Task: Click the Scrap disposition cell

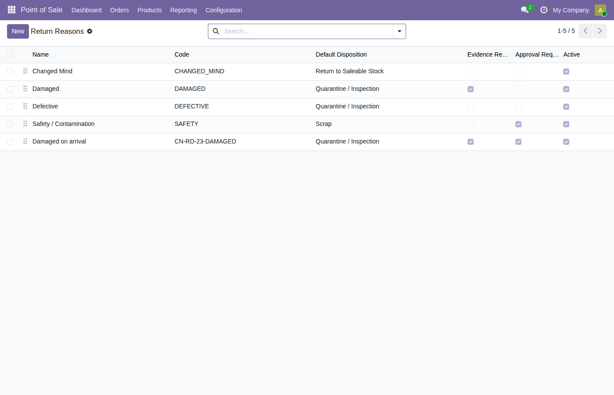Action: 324,124
